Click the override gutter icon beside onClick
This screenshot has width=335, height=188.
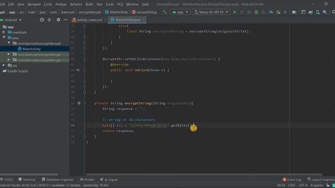click(78, 70)
